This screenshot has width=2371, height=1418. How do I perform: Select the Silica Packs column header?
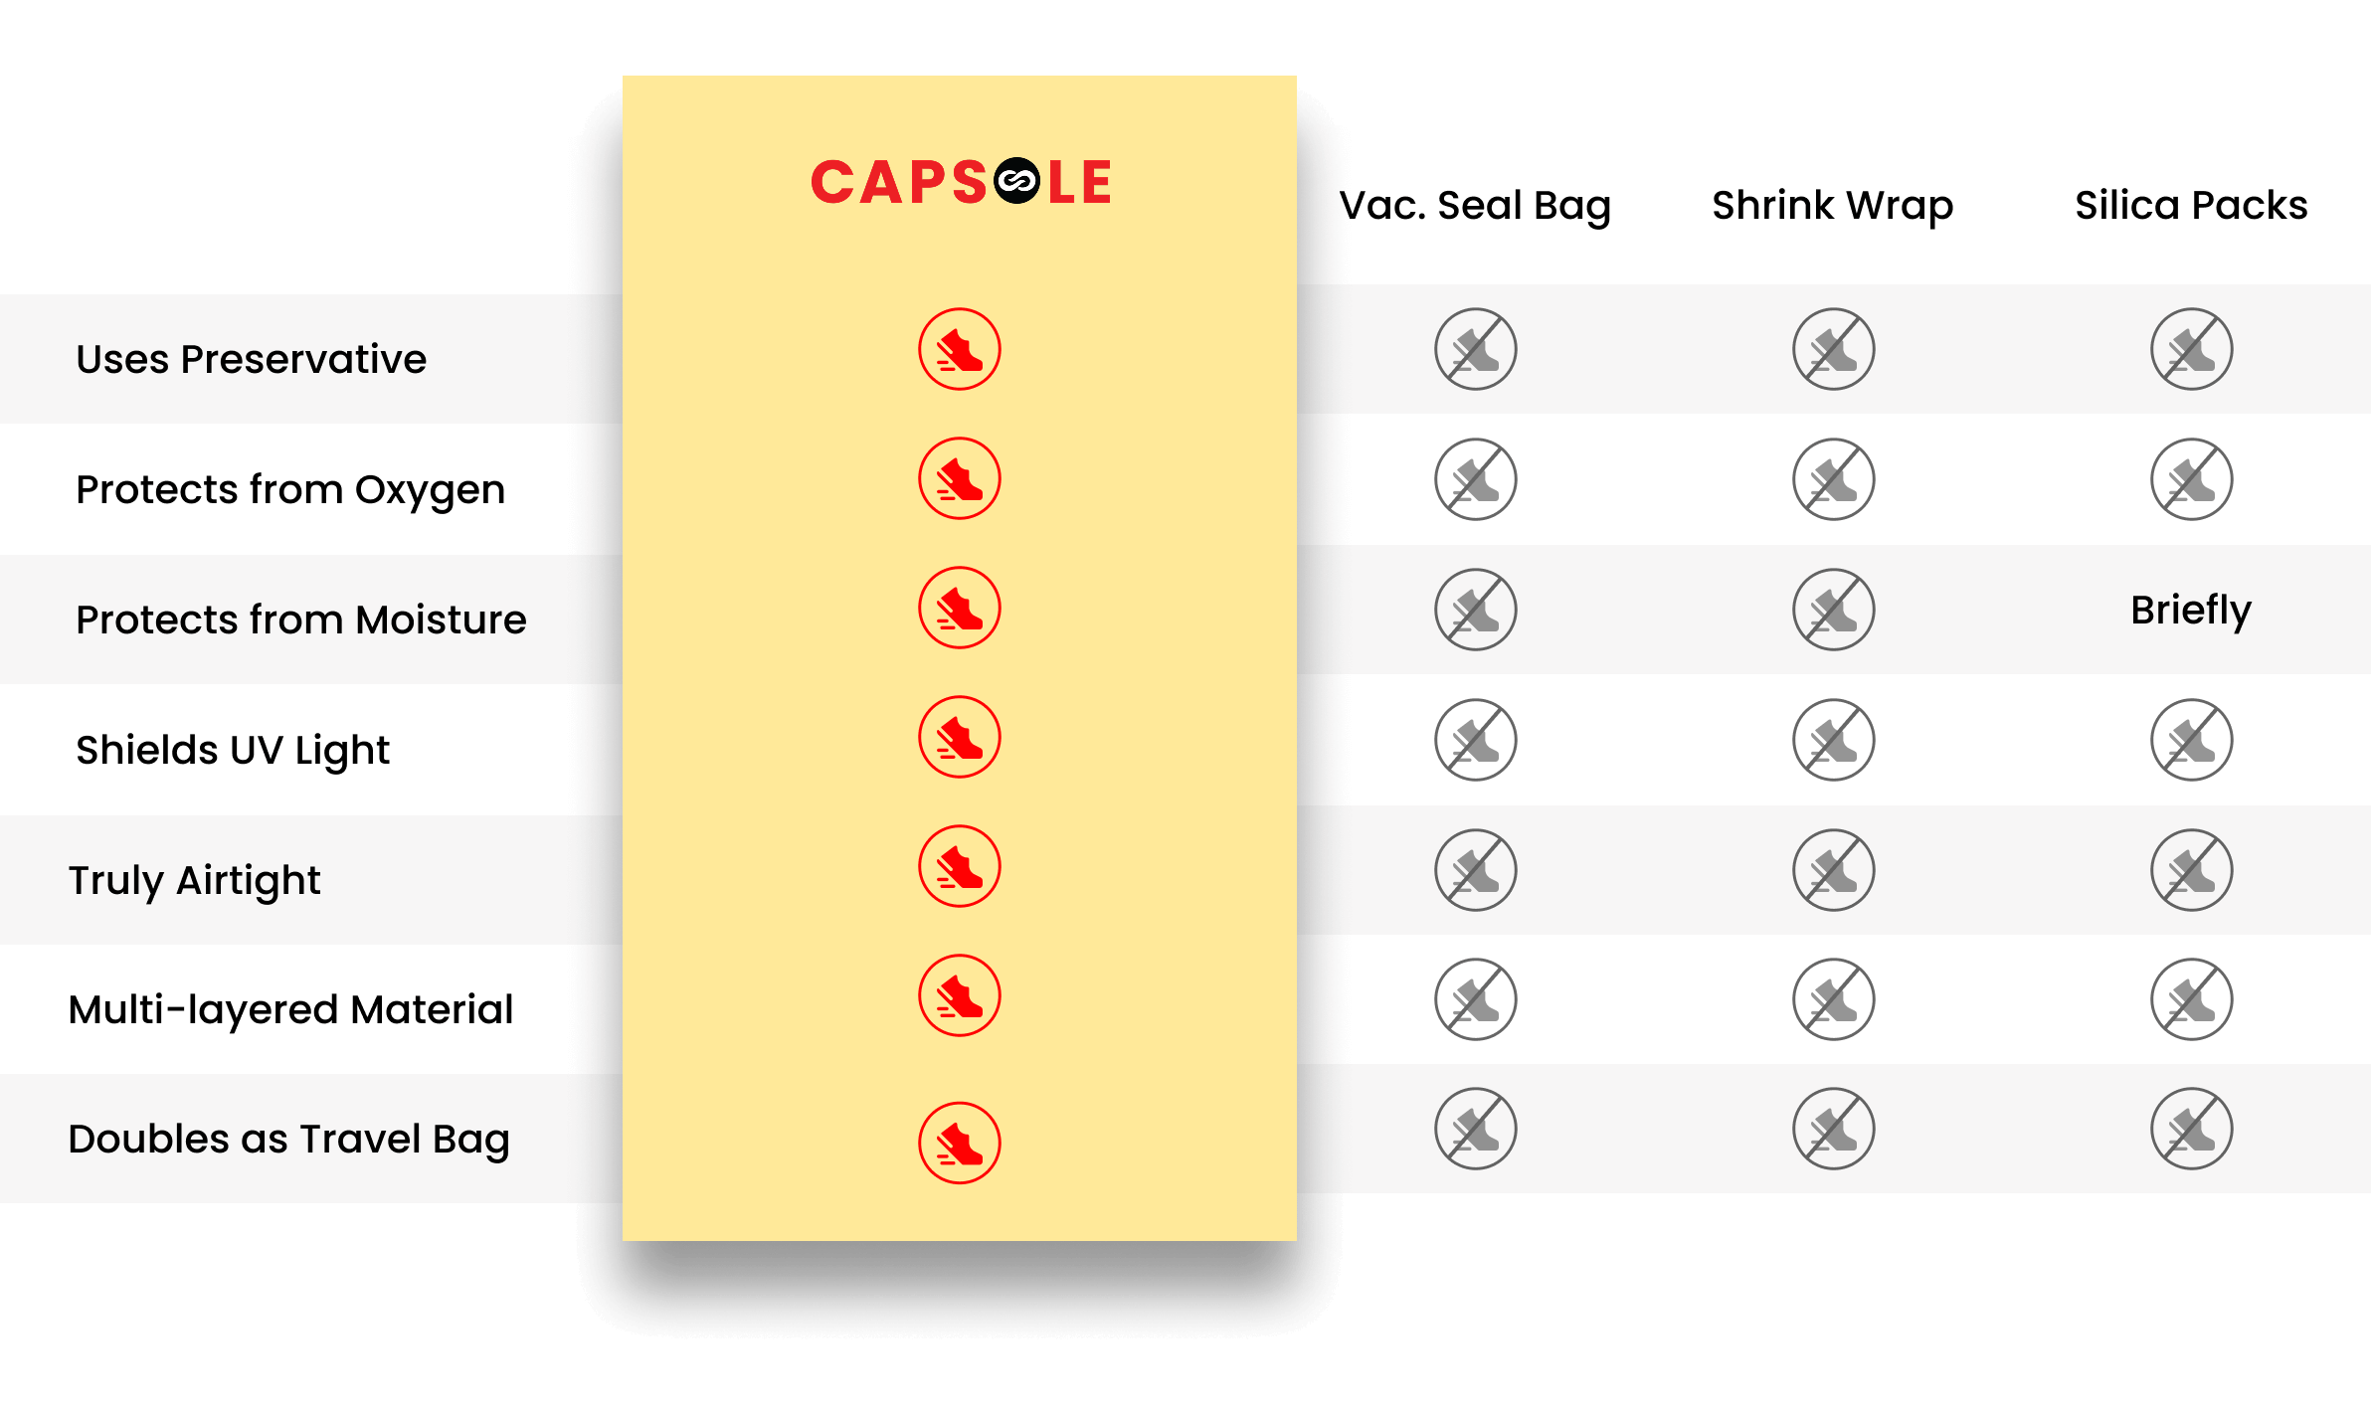coord(2191,205)
